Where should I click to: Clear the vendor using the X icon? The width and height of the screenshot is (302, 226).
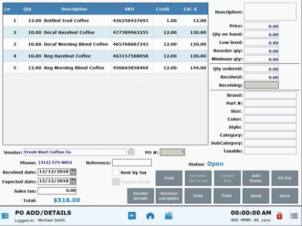click(131, 152)
